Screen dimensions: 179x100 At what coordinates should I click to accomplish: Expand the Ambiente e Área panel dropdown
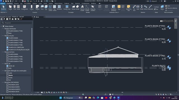point(114,12)
